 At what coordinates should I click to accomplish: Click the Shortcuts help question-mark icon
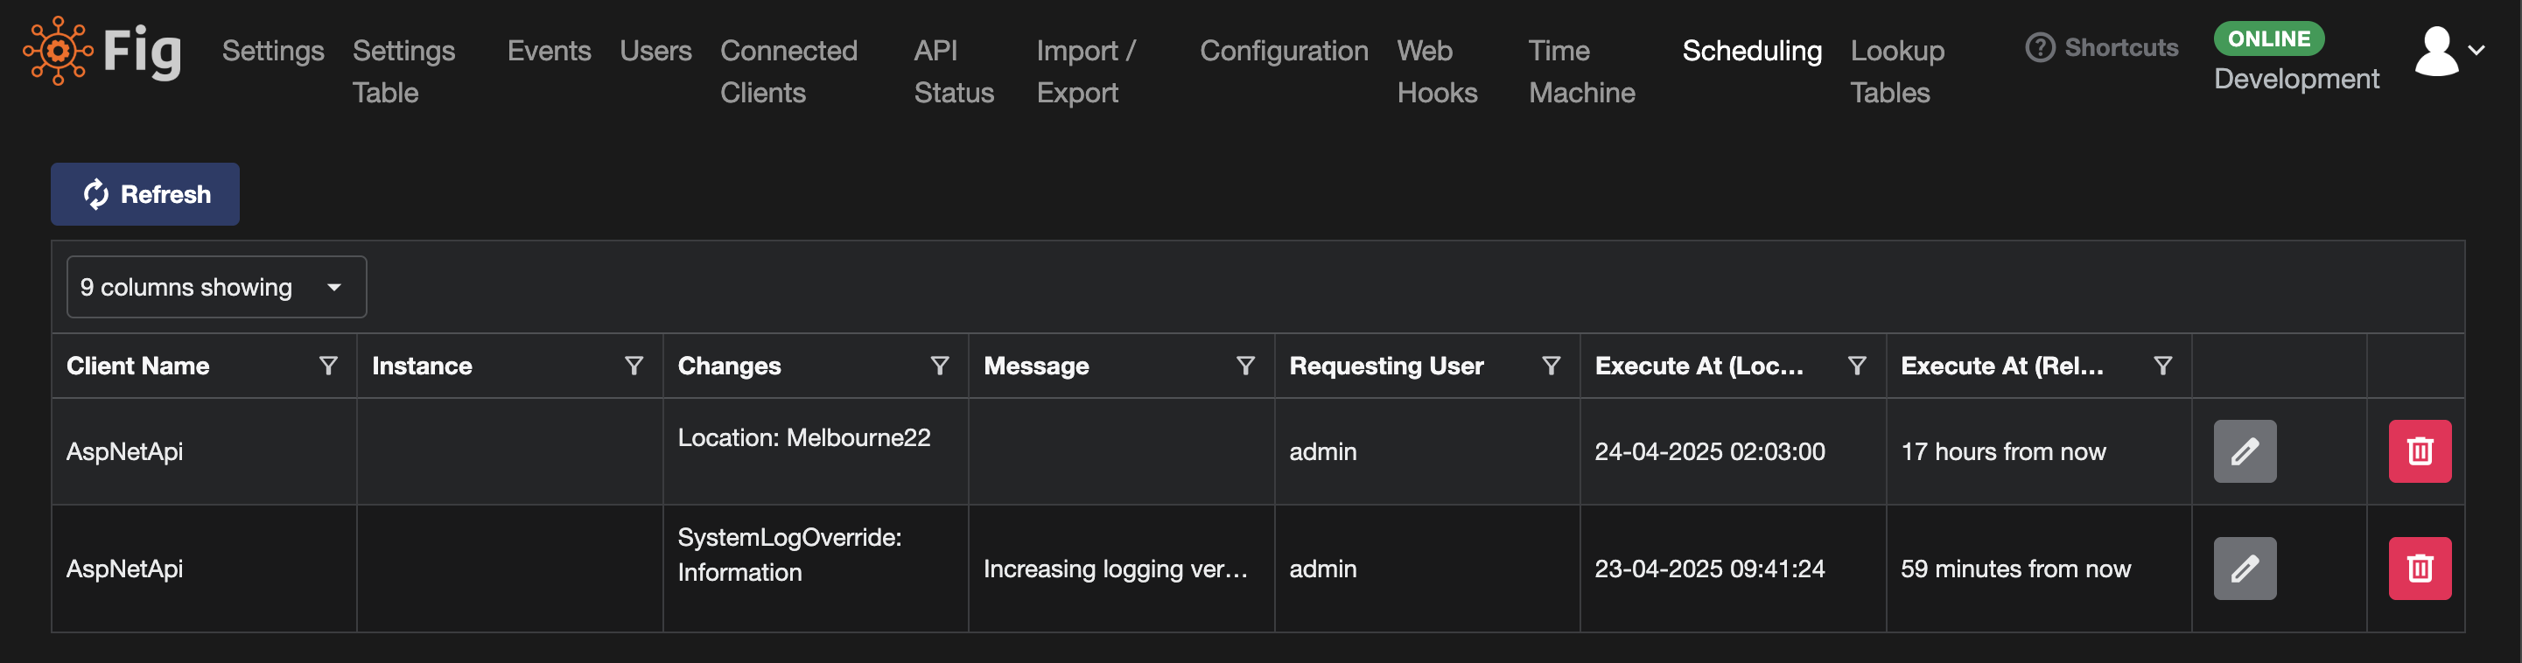pyautogui.click(x=2039, y=47)
